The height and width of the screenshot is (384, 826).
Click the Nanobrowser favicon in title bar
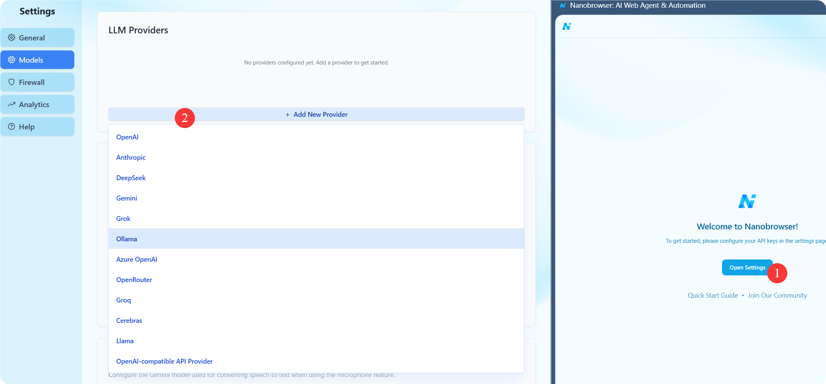[x=563, y=6]
